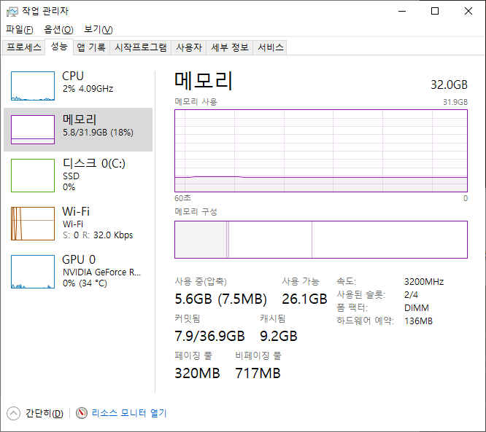
Task: Click the 5.6GB (7.5MB) in-use value
Action: 220,299
